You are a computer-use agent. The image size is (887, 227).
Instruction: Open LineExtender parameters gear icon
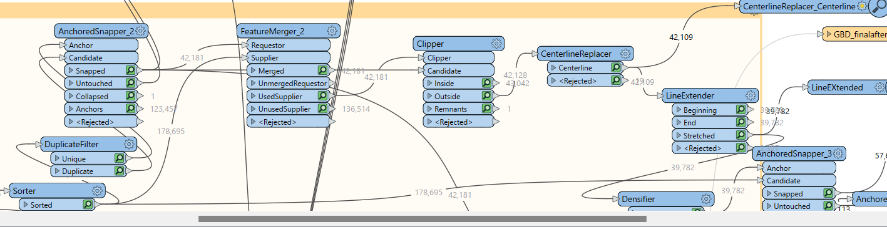[751, 95]
